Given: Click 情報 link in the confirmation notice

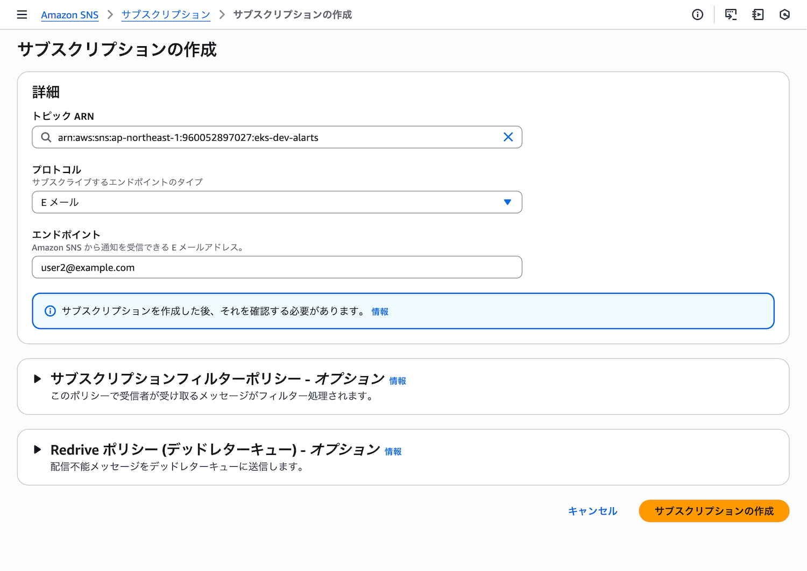Looking at the screenshot, I should [x=380, y=312].
